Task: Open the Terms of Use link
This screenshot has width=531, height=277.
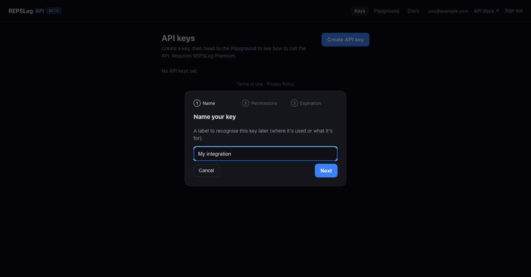Action: 250,84
